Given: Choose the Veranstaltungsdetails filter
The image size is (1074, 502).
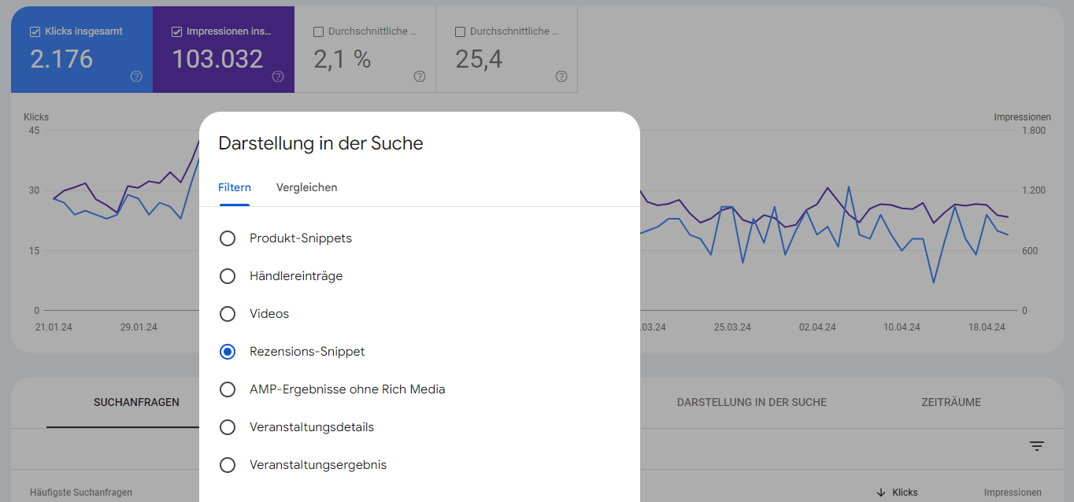Looking at the screenshot, I should (x=228, y=426).
